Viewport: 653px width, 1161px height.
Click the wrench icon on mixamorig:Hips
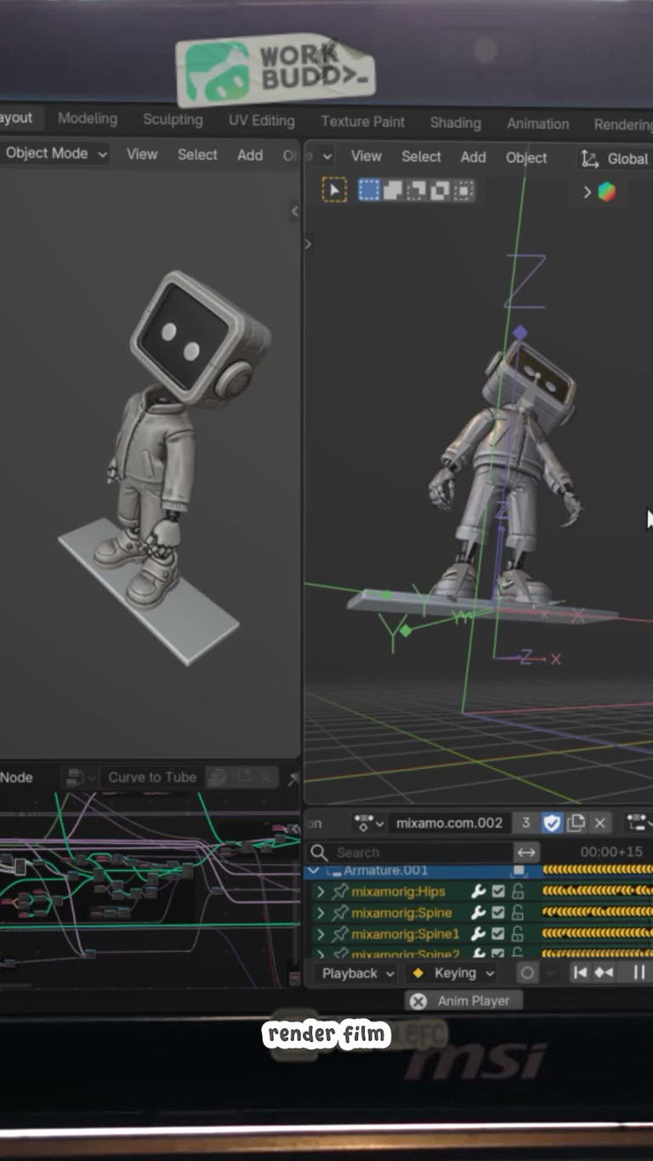[x=478, y=891]
